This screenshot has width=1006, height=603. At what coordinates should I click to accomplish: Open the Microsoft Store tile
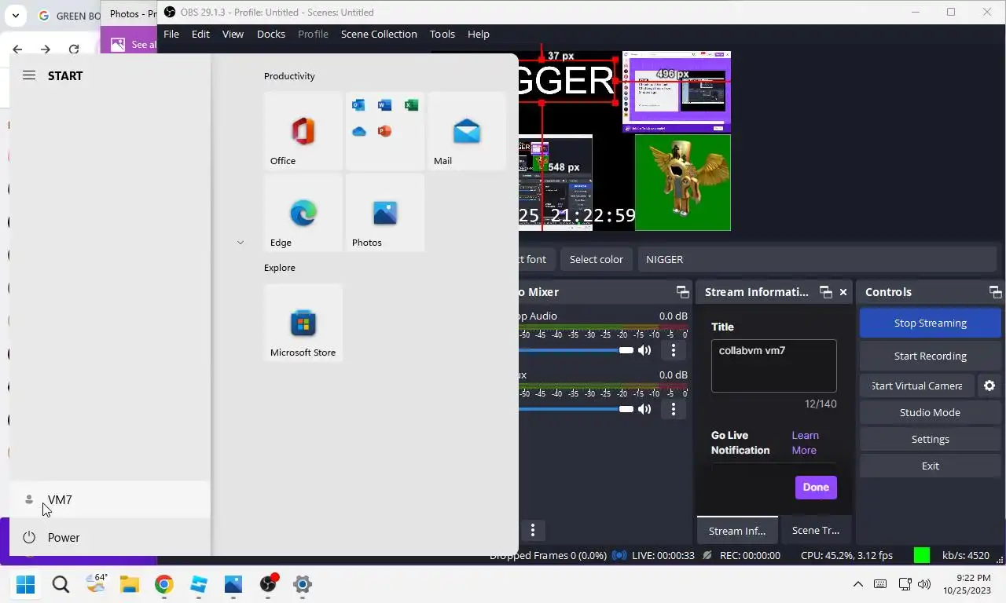[x=303, y=322]
